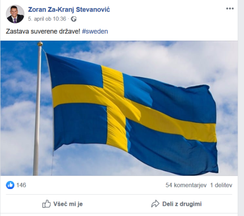Click the Deli z drugimi button
The image size is (244, 216).
[x=176, y=204]
